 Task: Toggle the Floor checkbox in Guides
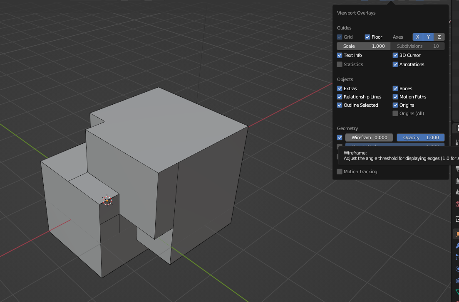click(x=367, y=37)
